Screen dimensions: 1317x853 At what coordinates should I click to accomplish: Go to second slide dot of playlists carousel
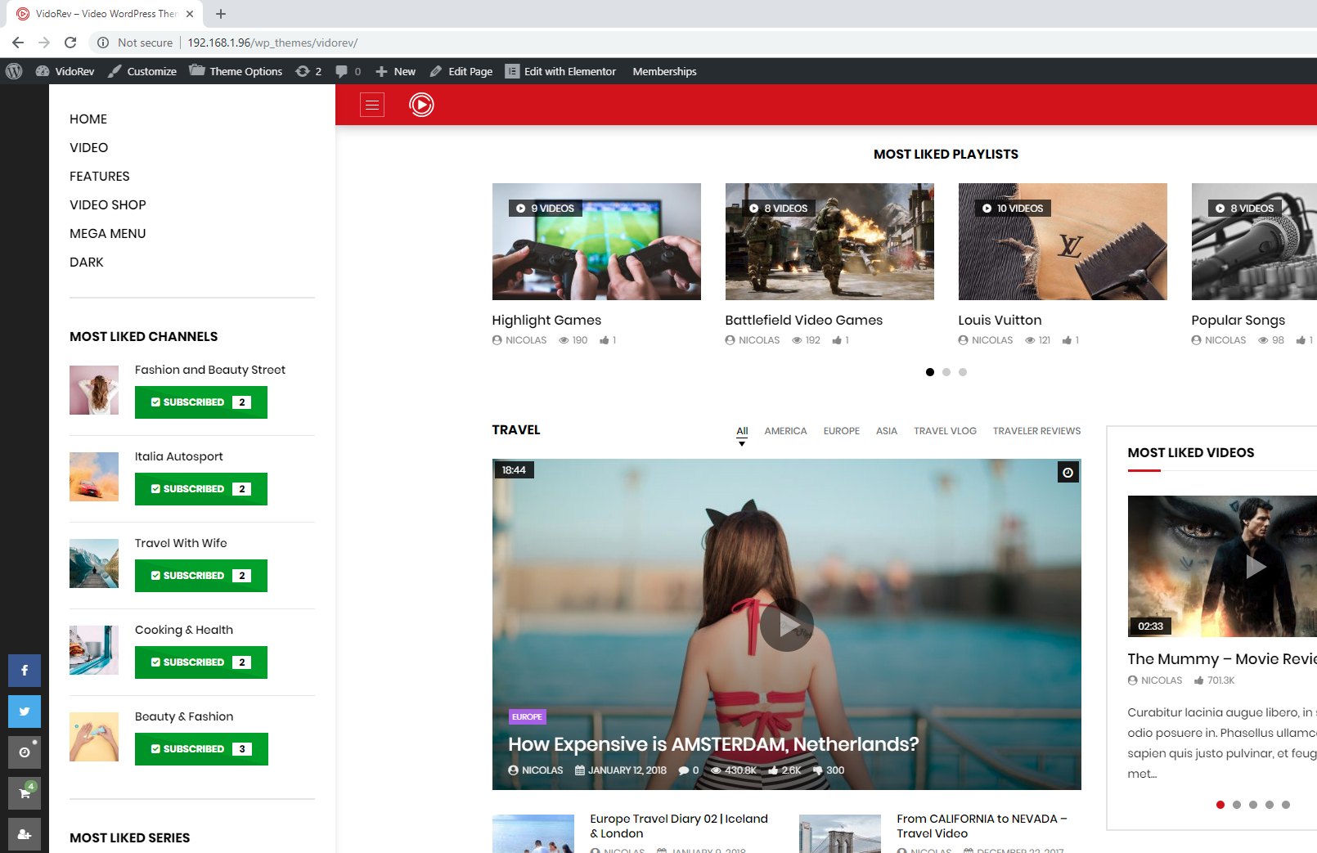pos(946,372)
